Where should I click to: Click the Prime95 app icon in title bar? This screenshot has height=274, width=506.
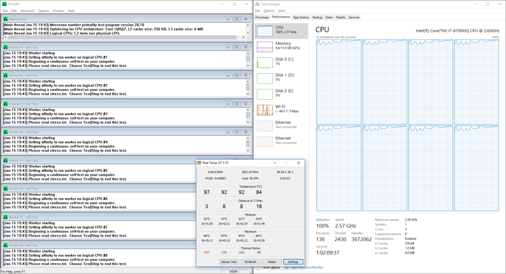pos(4,4)
